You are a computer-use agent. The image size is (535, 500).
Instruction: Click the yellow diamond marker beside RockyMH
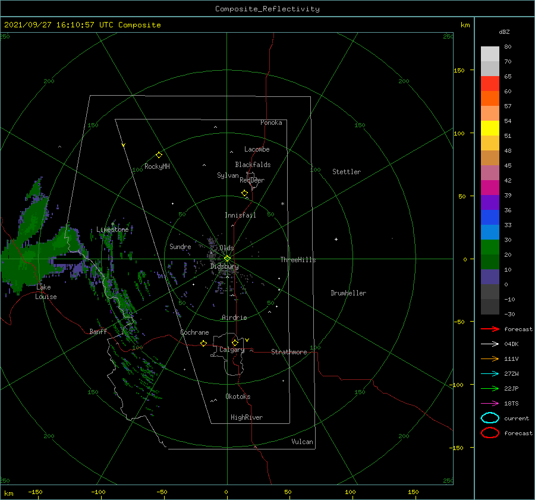click(159, 155)
